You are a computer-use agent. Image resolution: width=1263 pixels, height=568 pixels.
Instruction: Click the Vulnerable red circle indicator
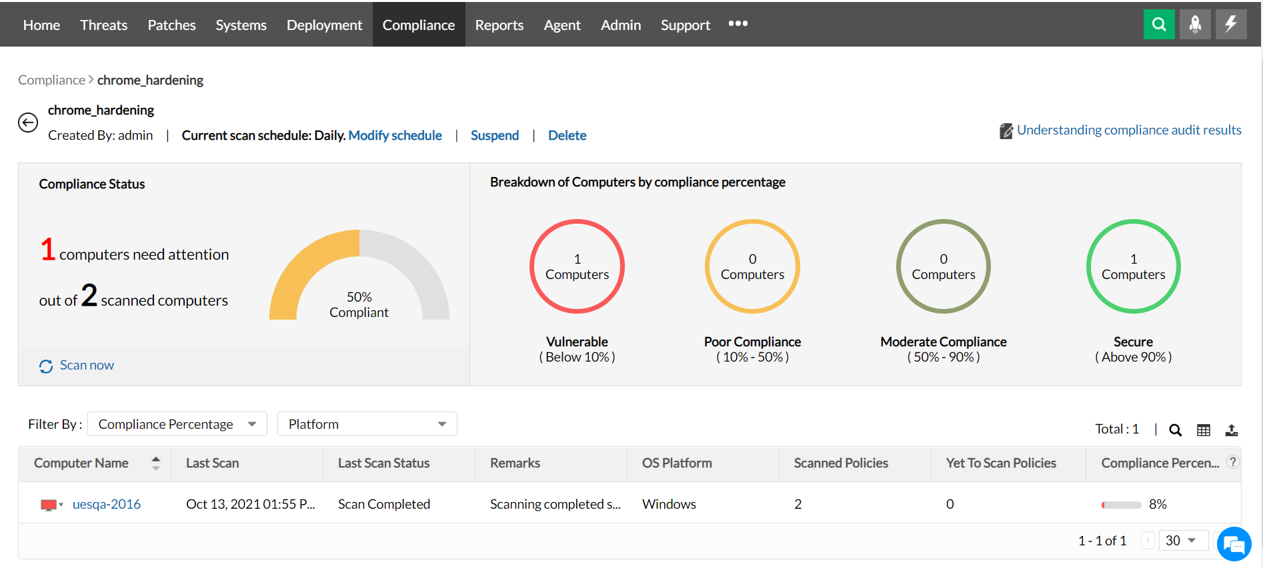577,266
